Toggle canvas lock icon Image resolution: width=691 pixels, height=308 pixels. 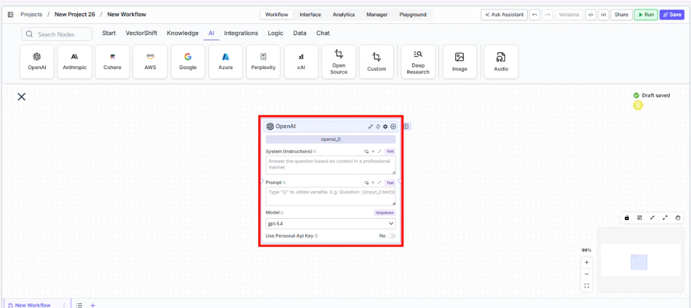point(627,217)
